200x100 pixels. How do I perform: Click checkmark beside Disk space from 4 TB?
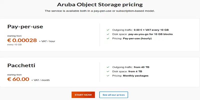[108, 71]
